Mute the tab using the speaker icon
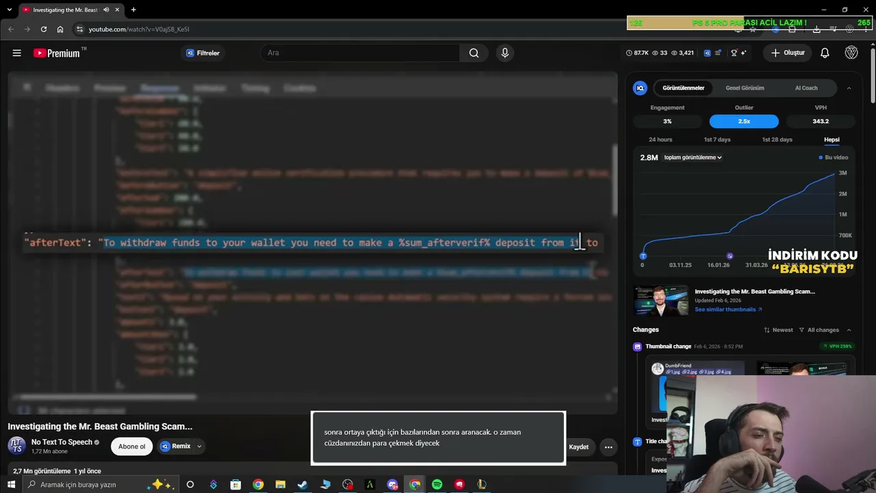Image resolution: width=876 pixels, height=493 pixels. (x=106, y=10)
